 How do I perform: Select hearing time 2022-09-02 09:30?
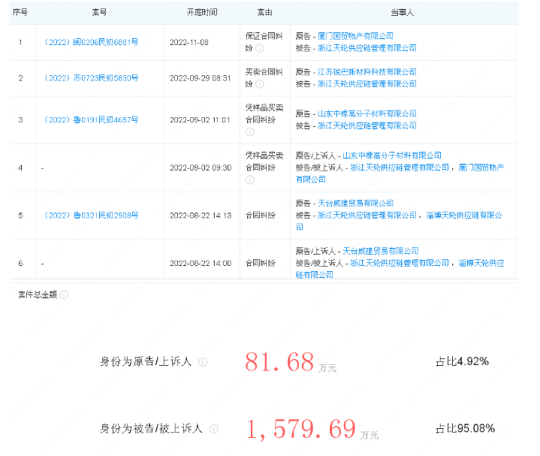click(201, 168)
